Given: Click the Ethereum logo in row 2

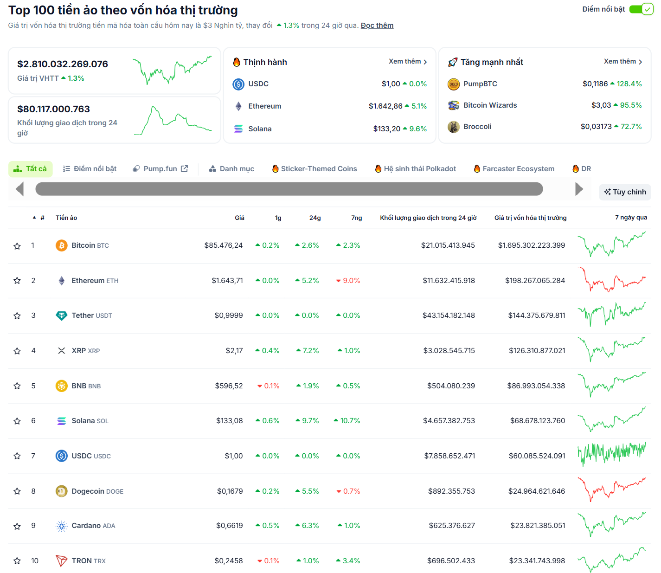Looking at the screenshot, I should coord(61,281).
